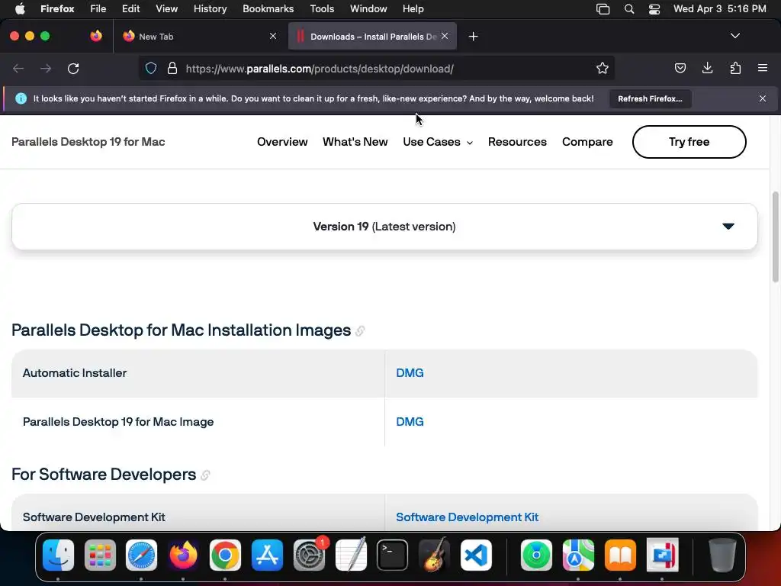Open Firefox hamburger application menu
The image size is (781, 586).
(763, 68)
